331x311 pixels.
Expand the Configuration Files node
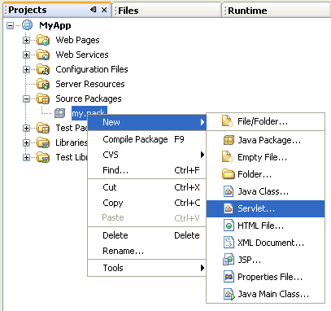[26, 70]
